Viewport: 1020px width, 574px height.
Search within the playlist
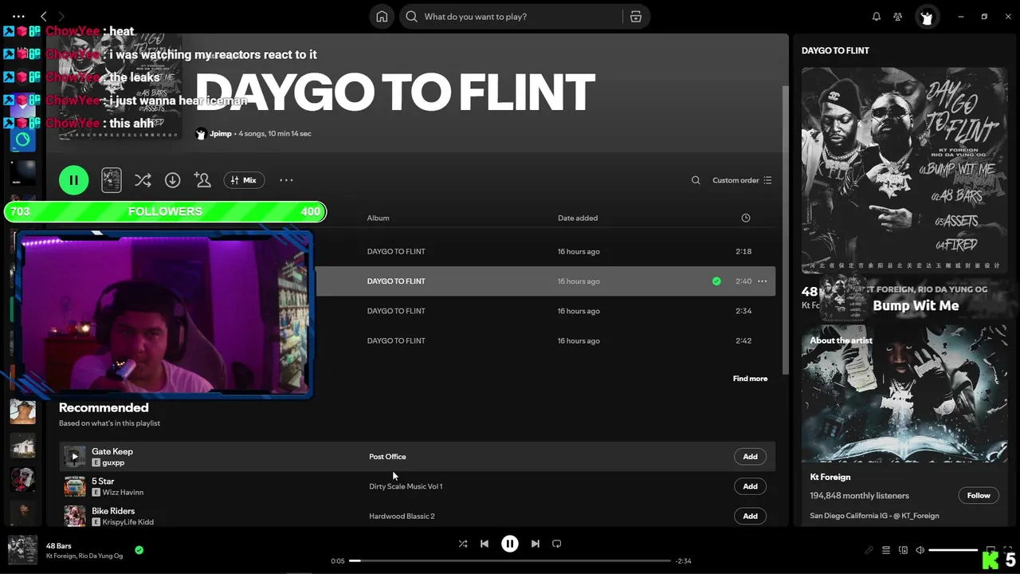click(x=696, y=180)
